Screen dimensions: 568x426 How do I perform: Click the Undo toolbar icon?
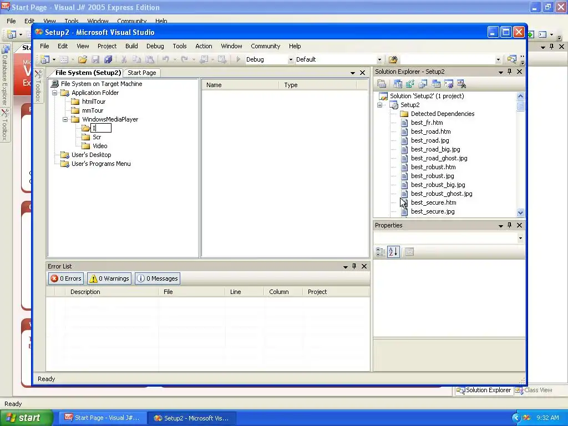(x=165, y=59)
